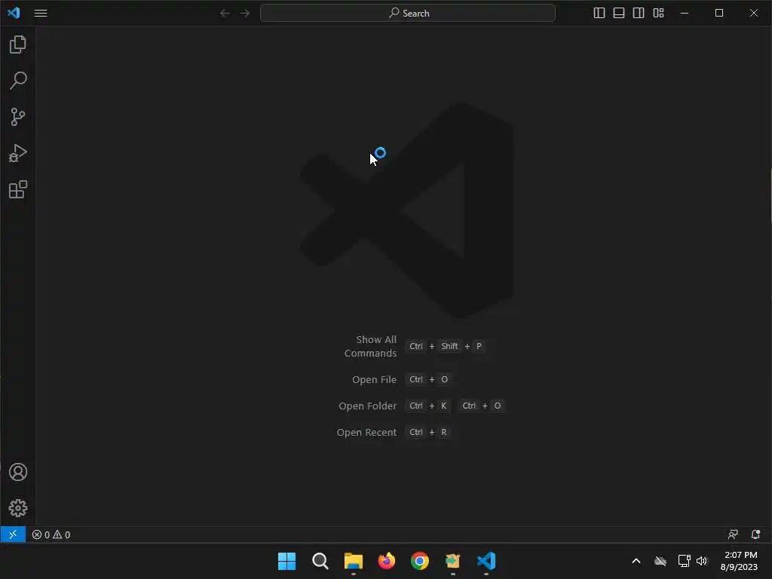Minimize the VS Code window

tap(685, 14)
